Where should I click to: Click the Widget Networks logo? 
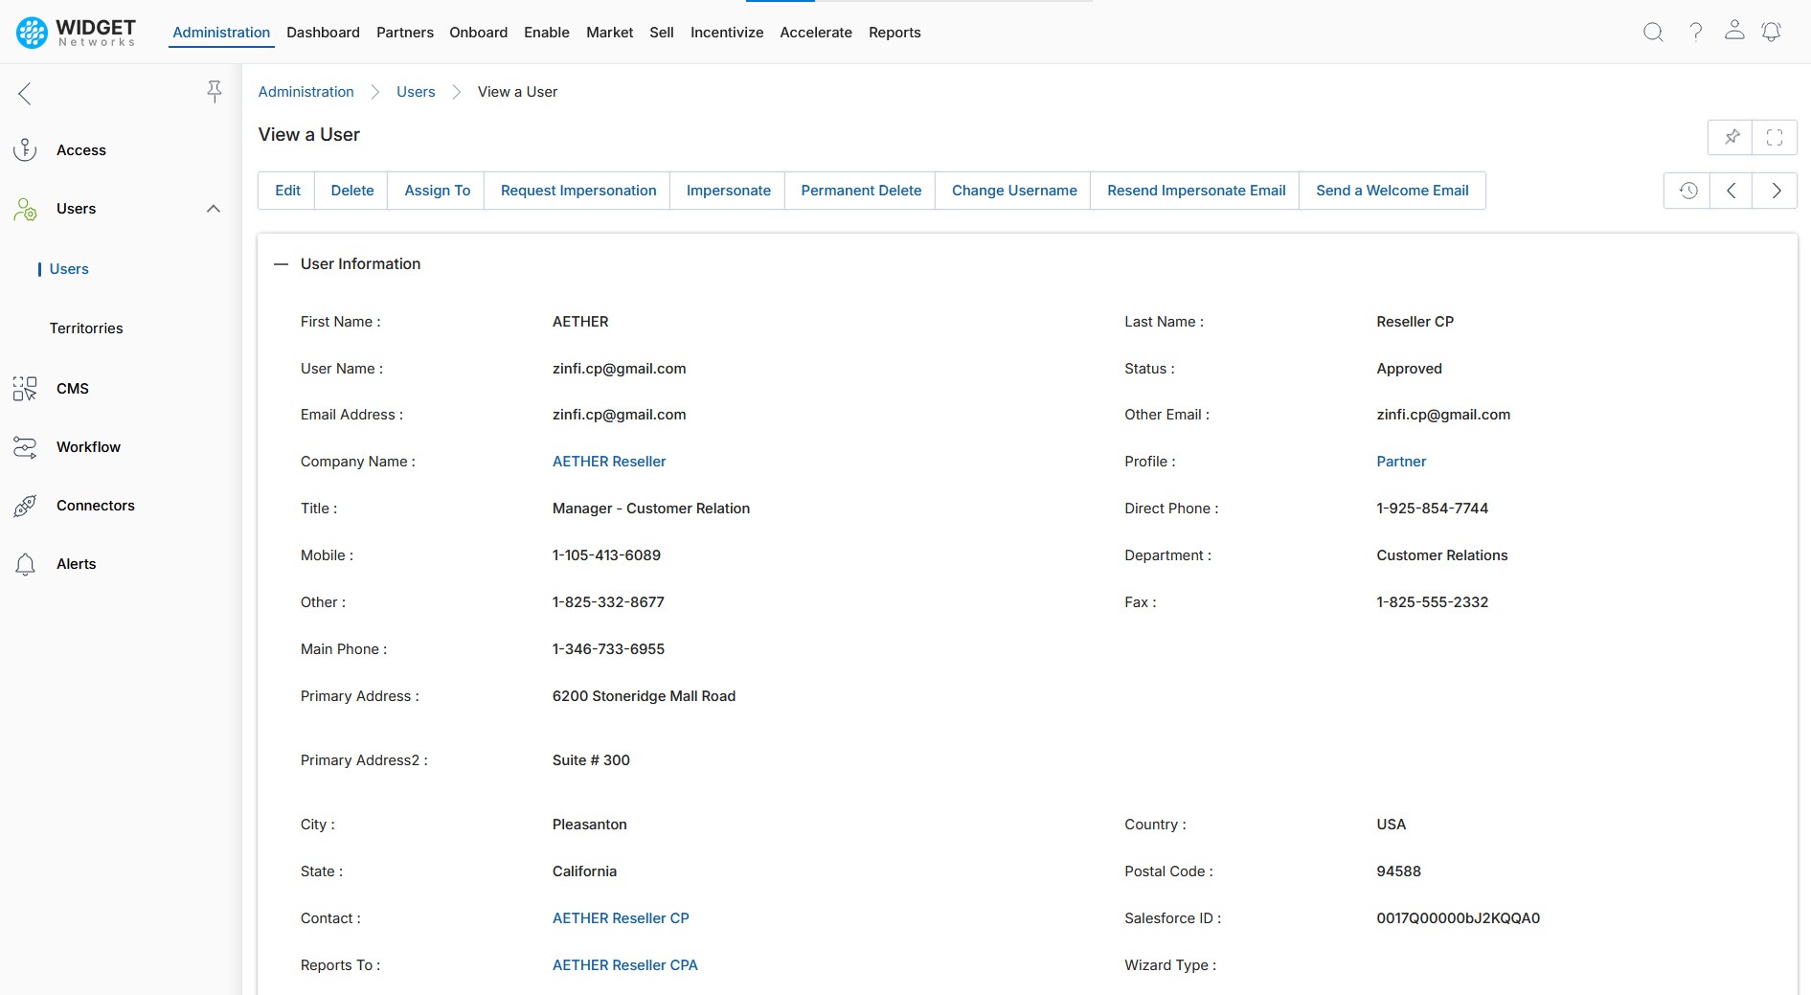[77, 32]
